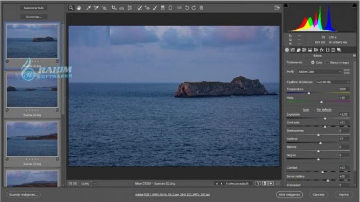
Task: Activate the Crop tool
Action: point(114,8)
